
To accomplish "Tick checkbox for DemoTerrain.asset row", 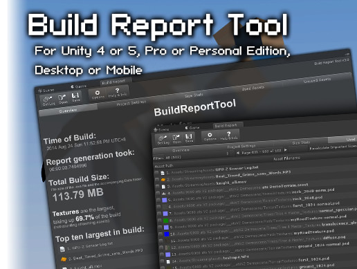I will click(x=158, y=194).
